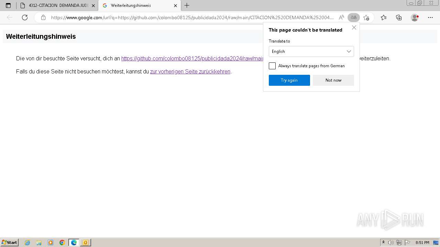
Task: Click the Try again button
Action: pyautogui.click(x=289, y=80)
